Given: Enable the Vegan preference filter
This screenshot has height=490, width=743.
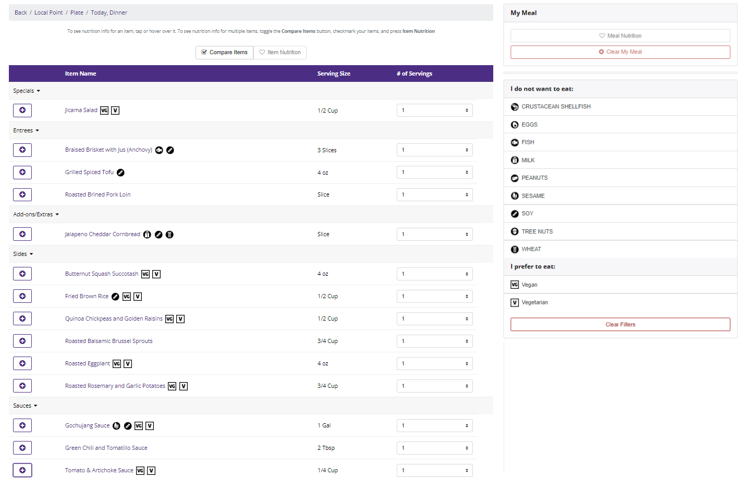Looking at the screenshot, I should tap(529, 285).
